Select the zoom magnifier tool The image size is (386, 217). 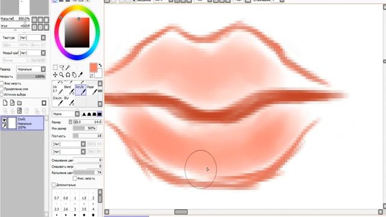[x=62, y=75]
